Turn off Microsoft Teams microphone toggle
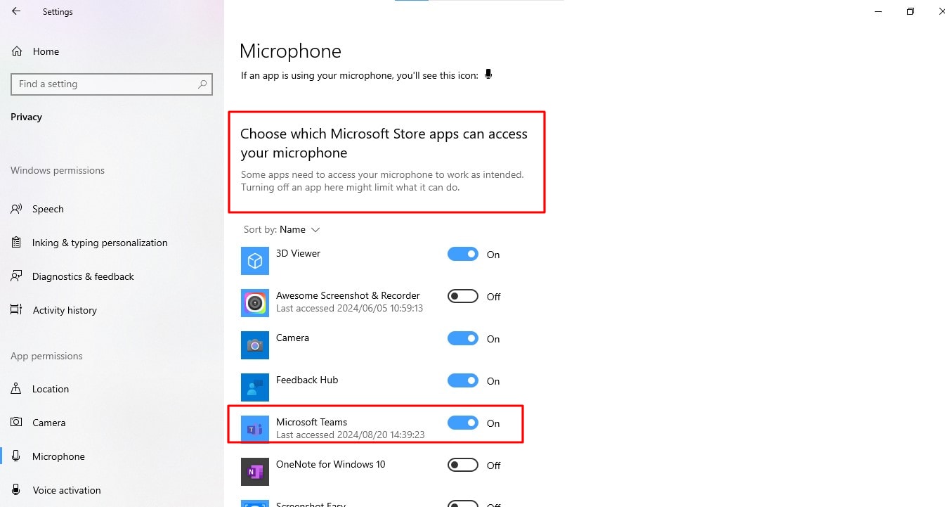Image resolution: width=945 pixels, height=507 pixels. click(463, 423)
